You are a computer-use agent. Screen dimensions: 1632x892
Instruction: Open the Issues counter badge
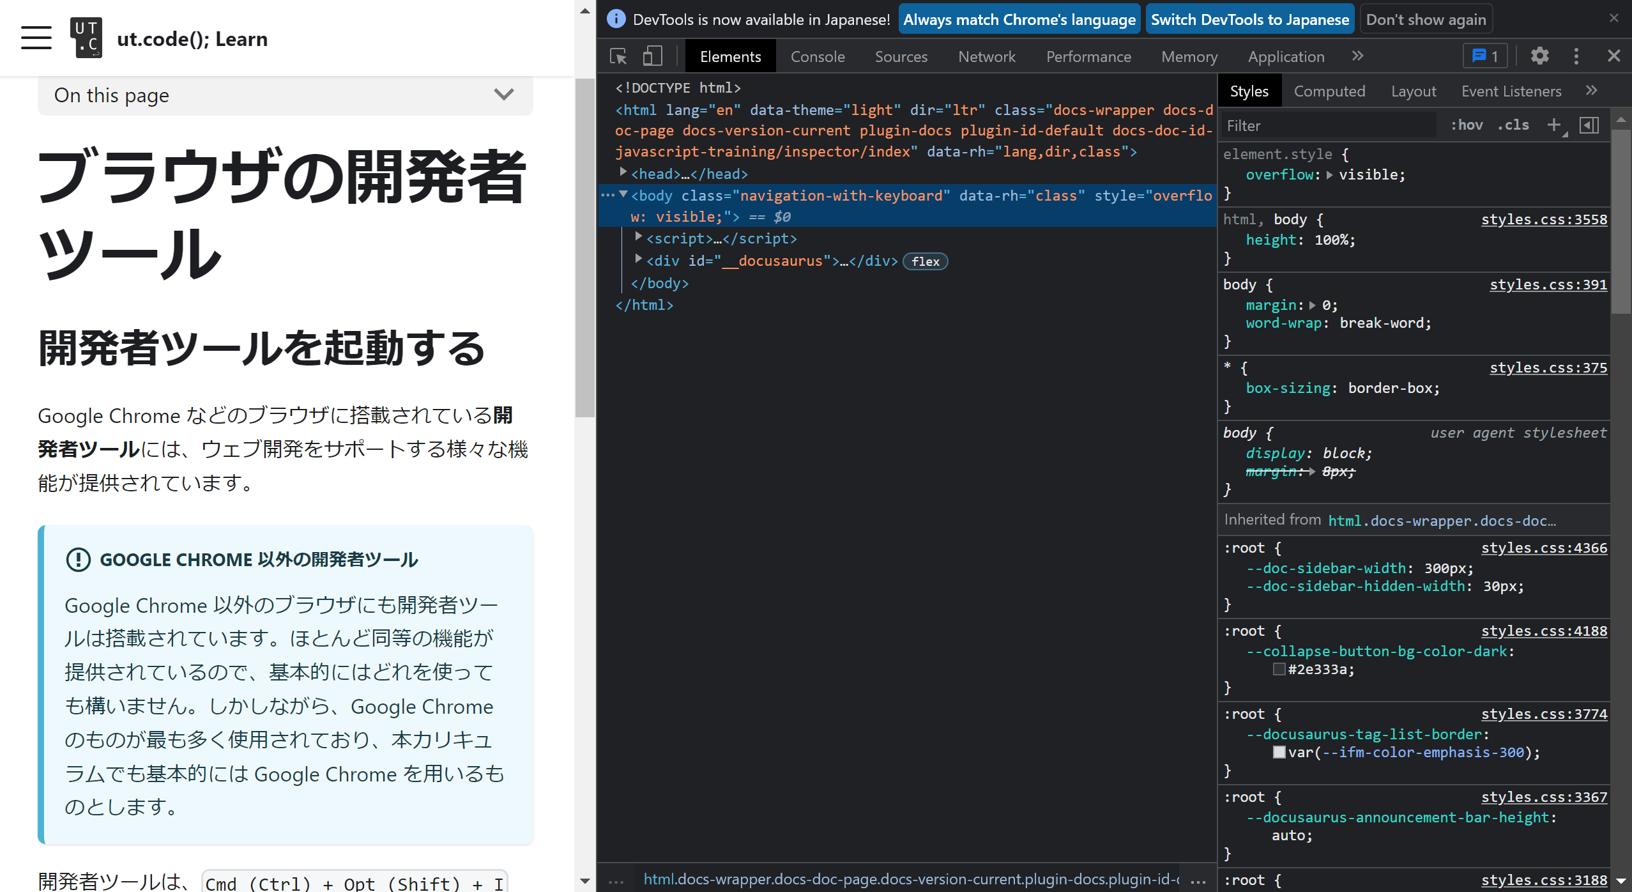point(1486,56)
